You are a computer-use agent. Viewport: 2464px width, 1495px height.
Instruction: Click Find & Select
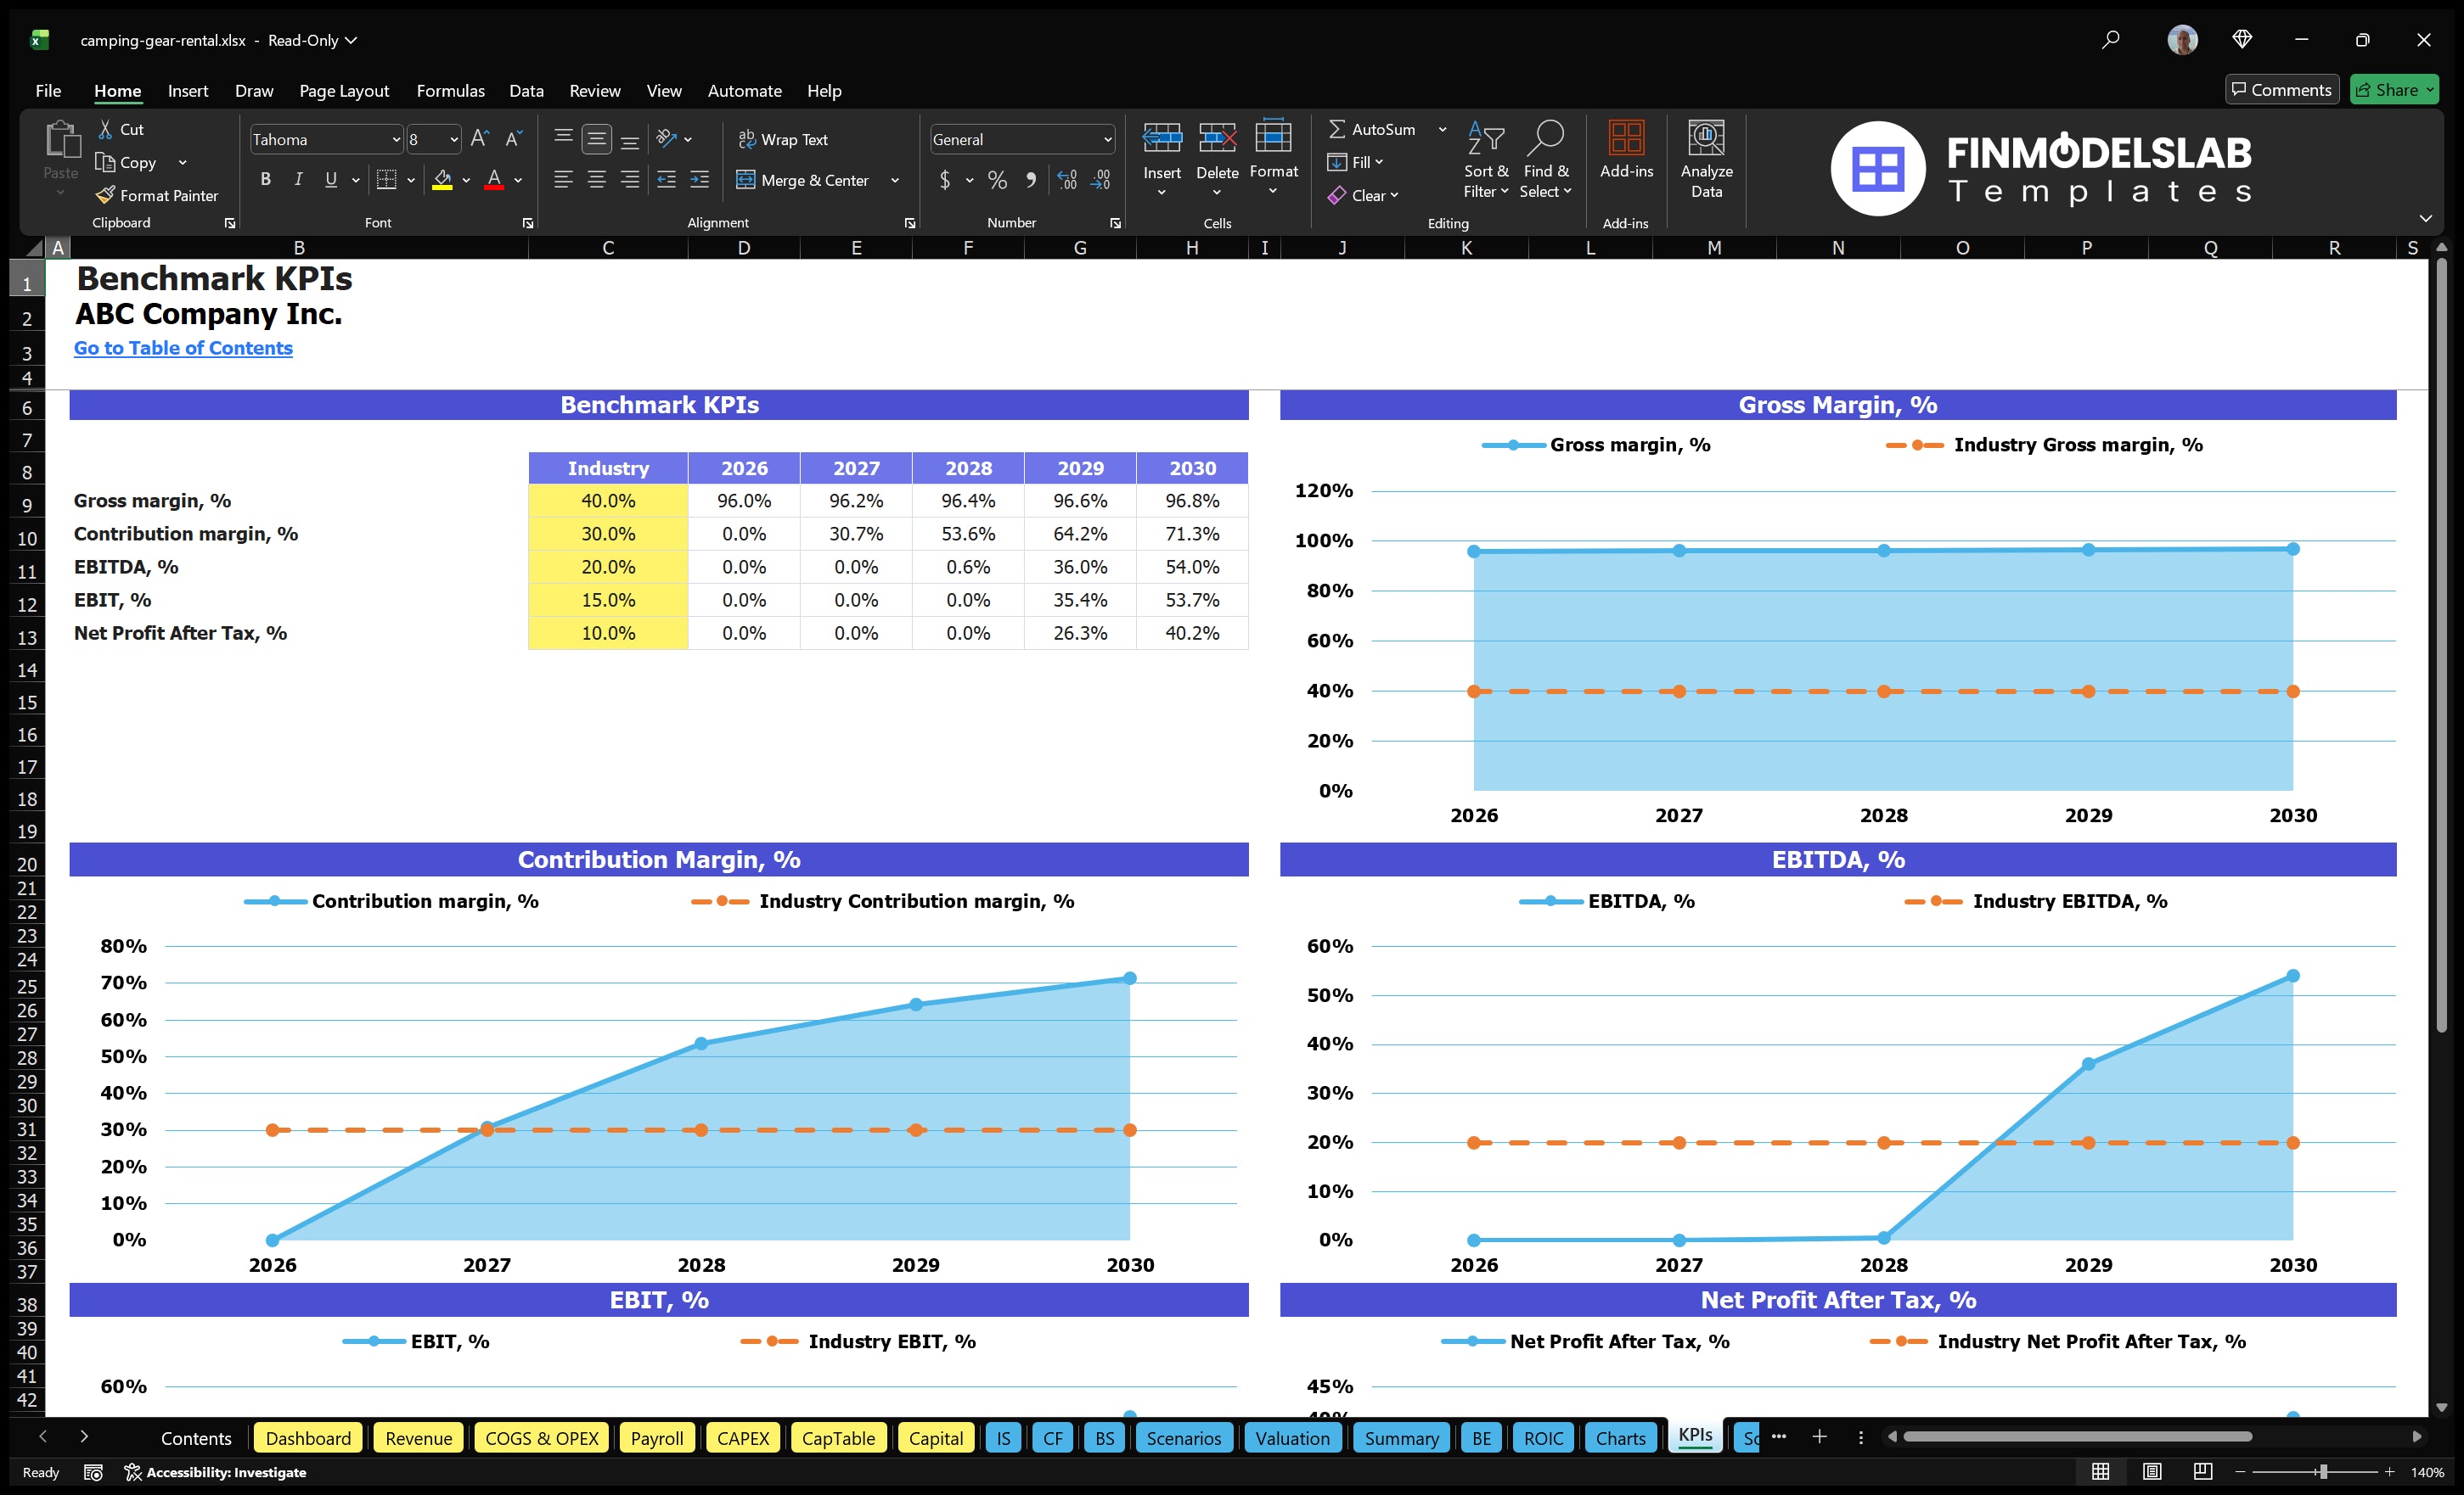coord(1545,158)
